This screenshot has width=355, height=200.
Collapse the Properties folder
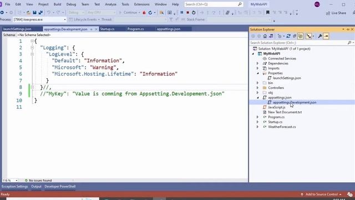point(257,73)
